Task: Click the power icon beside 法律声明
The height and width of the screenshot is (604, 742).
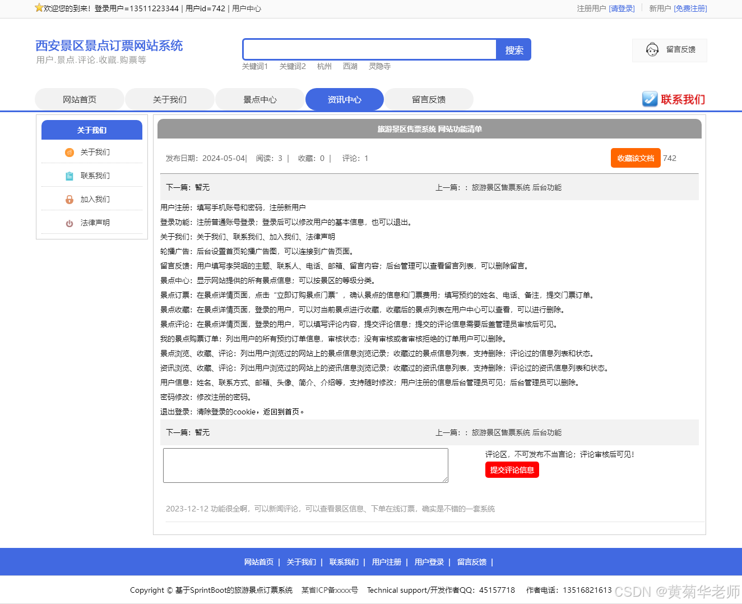Action: (69, 222)
